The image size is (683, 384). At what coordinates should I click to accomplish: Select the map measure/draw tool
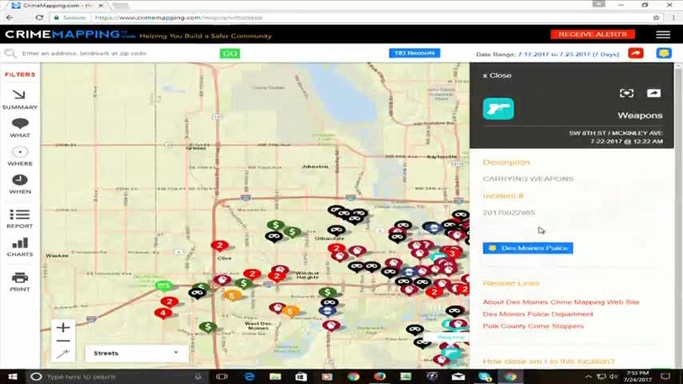pos(63,353)
